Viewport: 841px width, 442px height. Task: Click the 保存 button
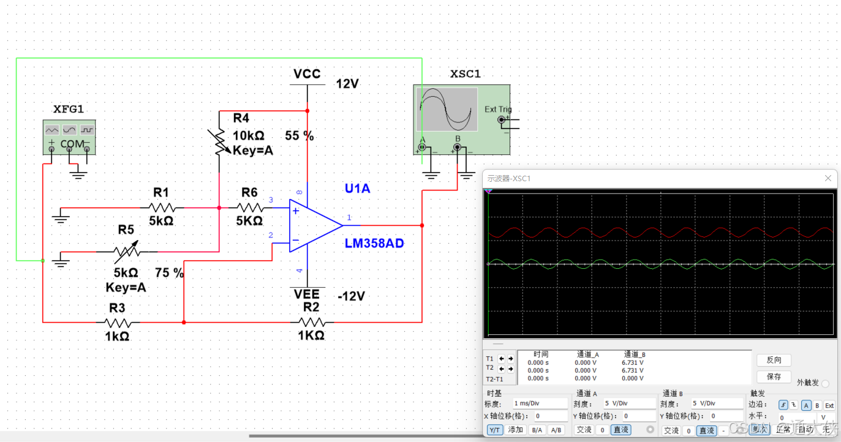tap(774, 377)
